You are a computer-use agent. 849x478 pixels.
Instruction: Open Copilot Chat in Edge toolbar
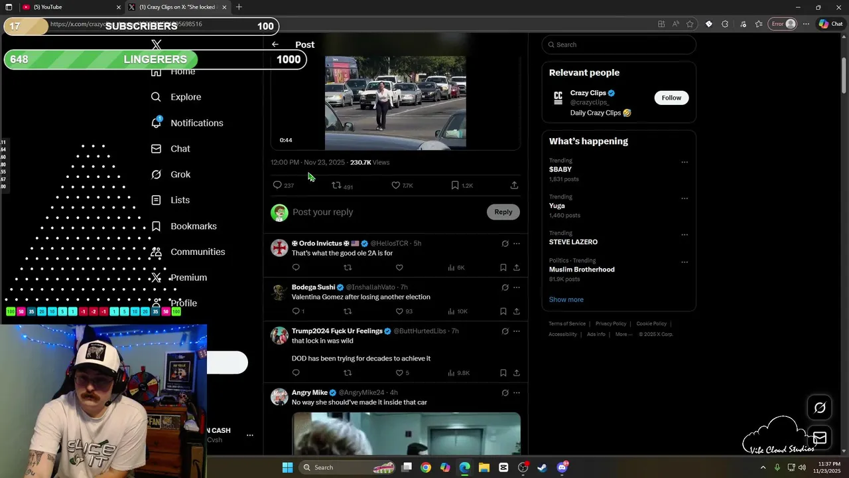click(830, 24)
